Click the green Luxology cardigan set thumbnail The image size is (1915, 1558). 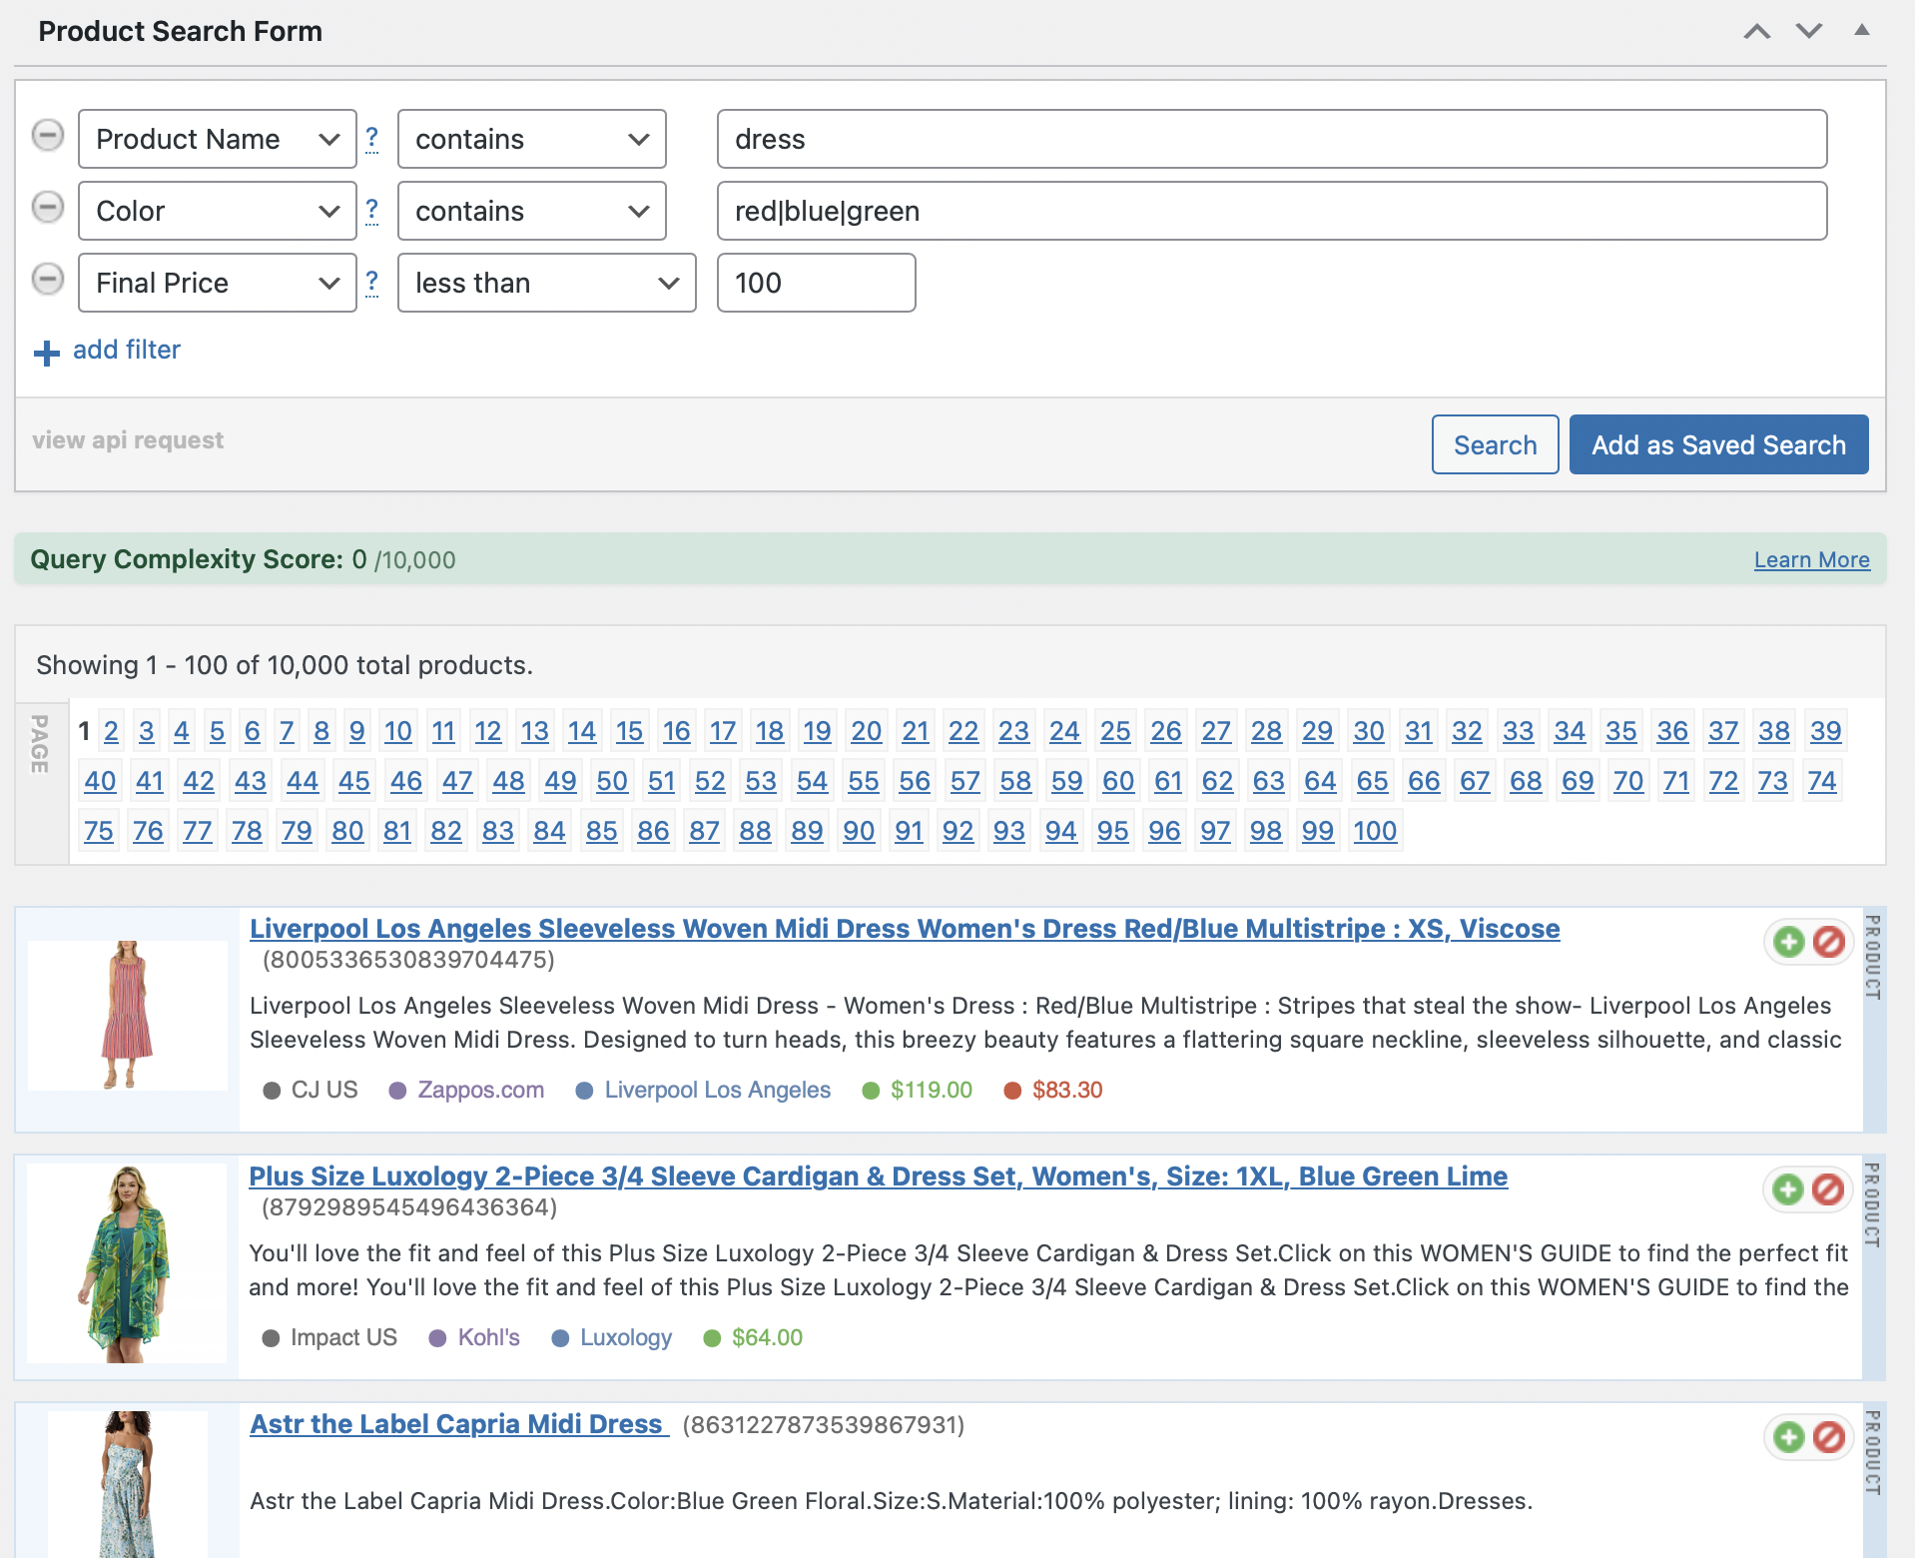click(127, 1263)
